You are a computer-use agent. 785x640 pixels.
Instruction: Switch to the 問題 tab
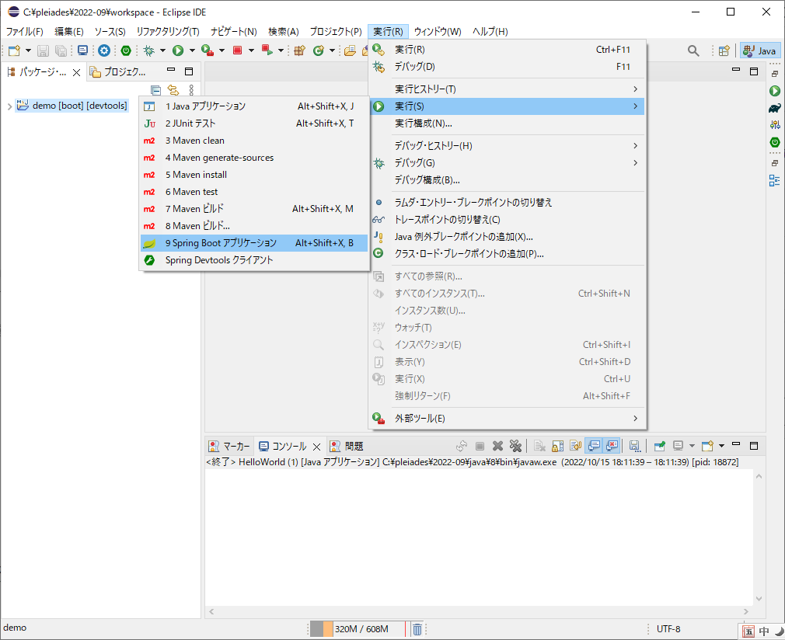[x=347, y=447]
